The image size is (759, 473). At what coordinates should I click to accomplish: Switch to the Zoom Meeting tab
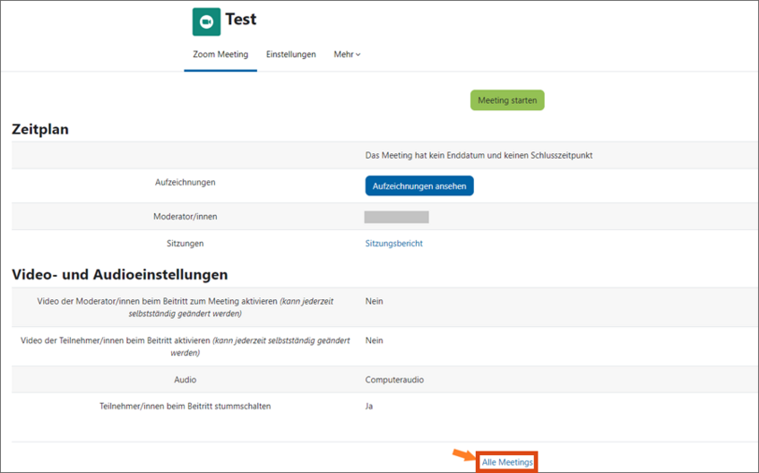click(220, 55)
